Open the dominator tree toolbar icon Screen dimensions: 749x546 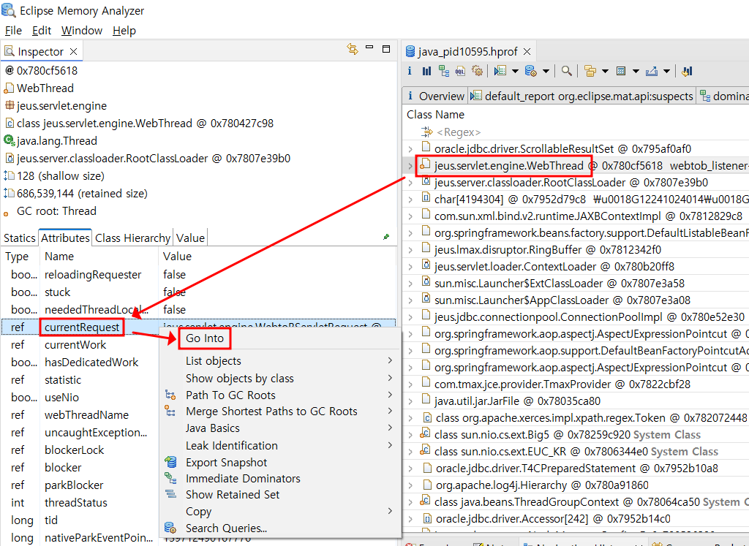[444, 71]
